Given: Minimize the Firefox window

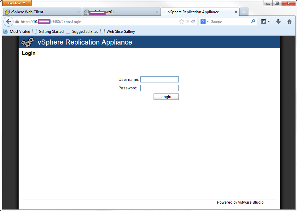Looking at the screenshot, I should click(268, 3).
